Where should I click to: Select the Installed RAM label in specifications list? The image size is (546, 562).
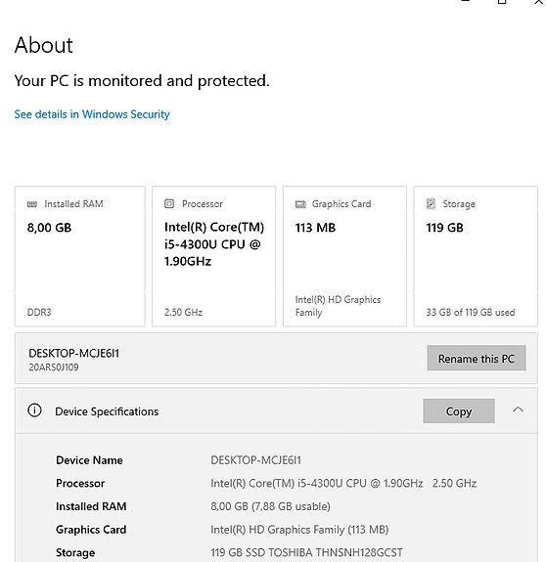[91, 506]
